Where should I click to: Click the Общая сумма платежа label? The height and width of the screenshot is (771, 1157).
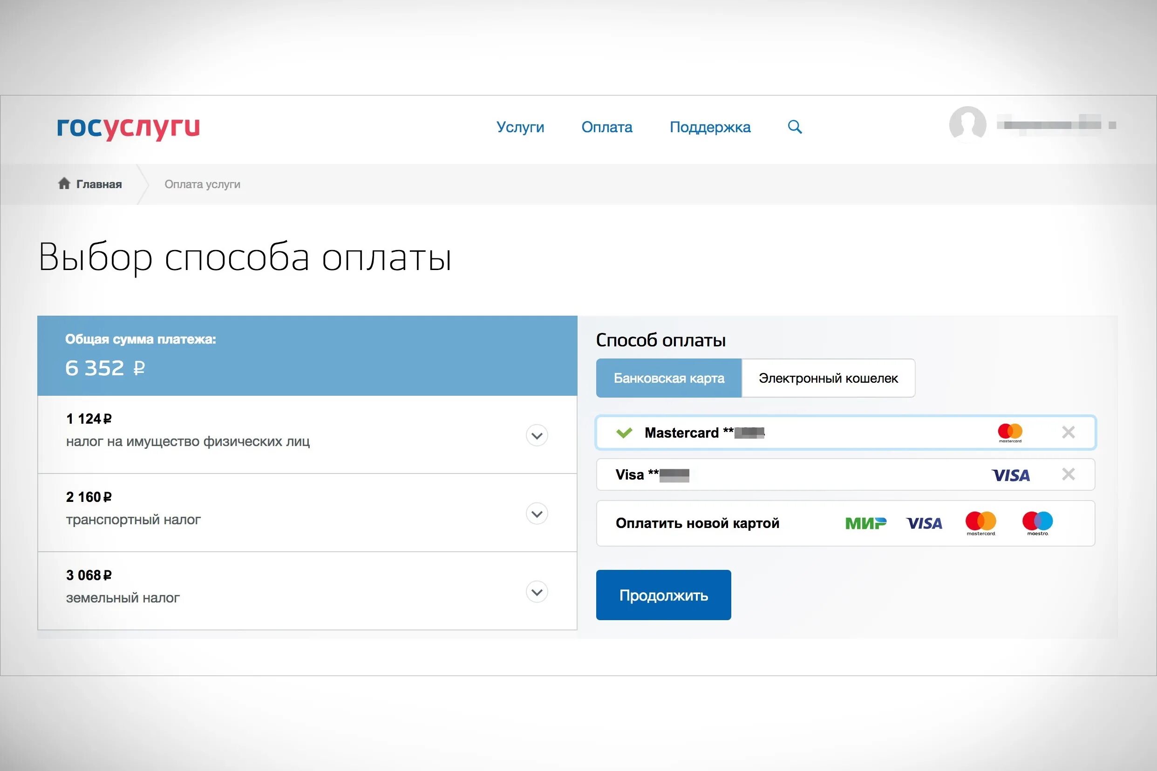click(x=141, y=339)
